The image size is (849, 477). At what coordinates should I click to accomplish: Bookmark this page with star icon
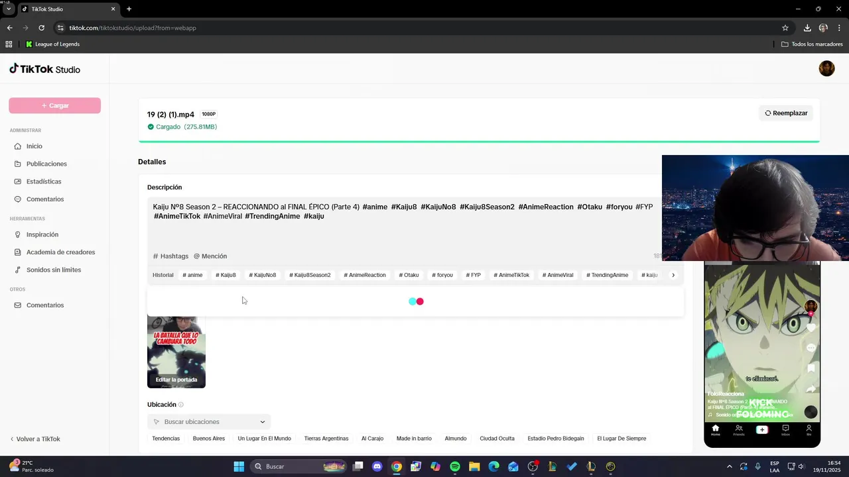click(785, 28)
